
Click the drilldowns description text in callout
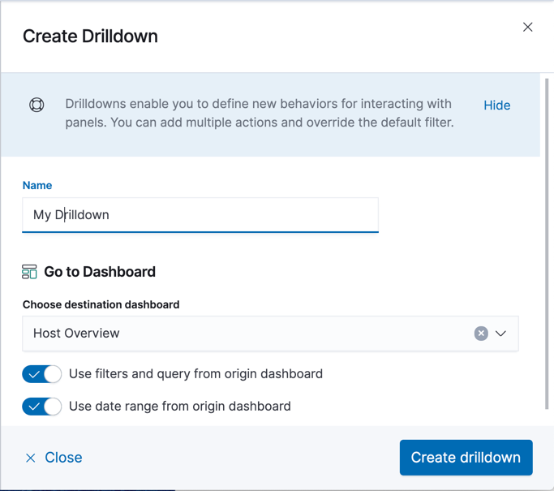coord(260,114)
